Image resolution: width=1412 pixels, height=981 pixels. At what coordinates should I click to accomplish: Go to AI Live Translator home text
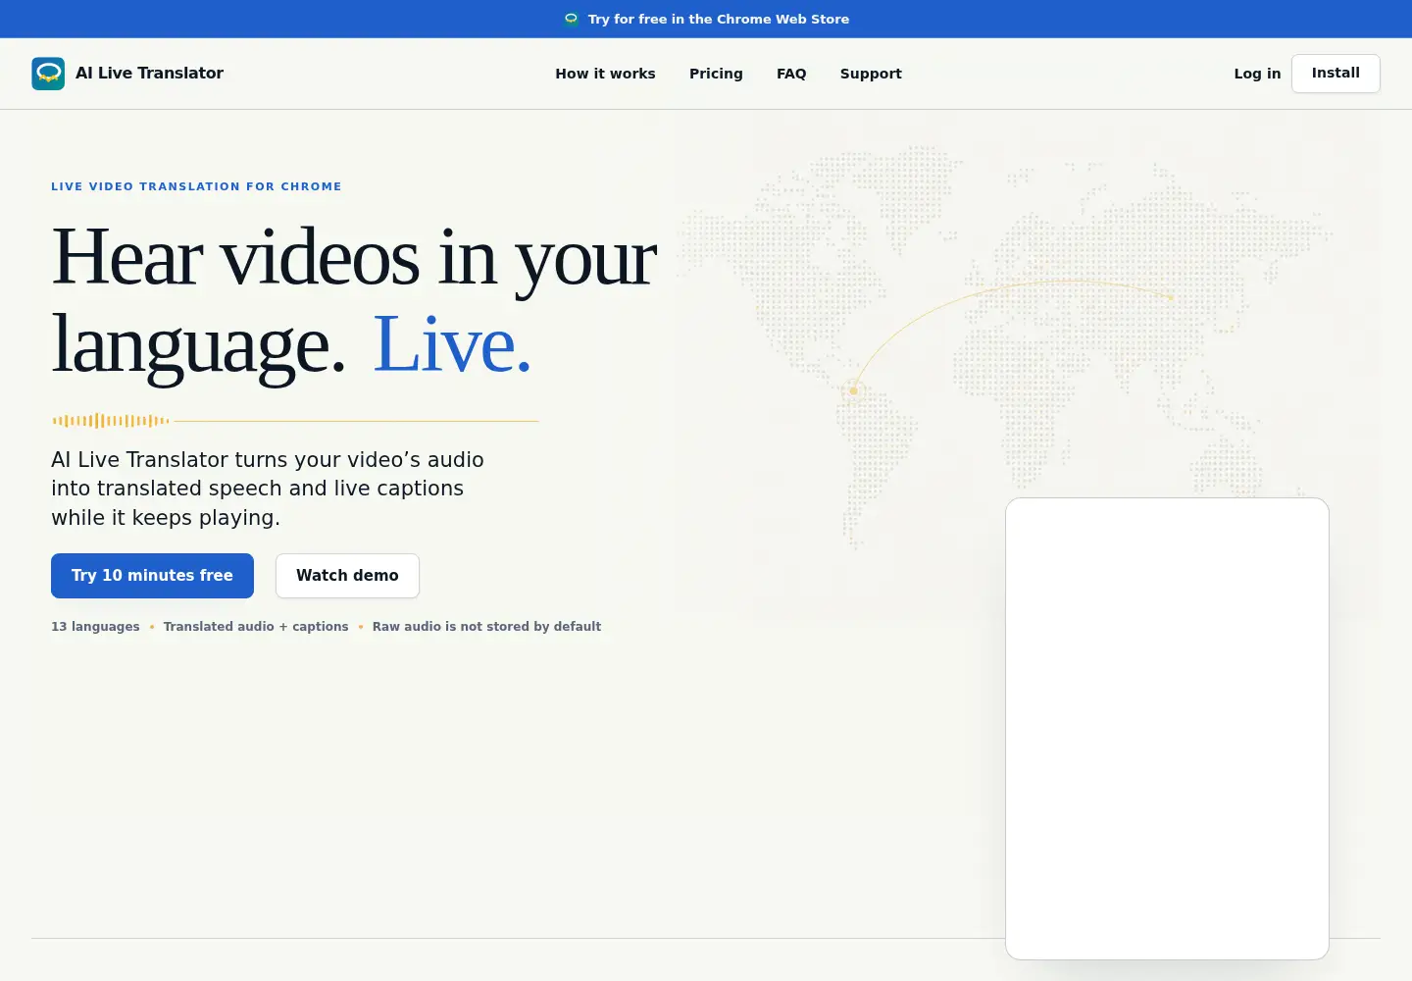[149, 74]
